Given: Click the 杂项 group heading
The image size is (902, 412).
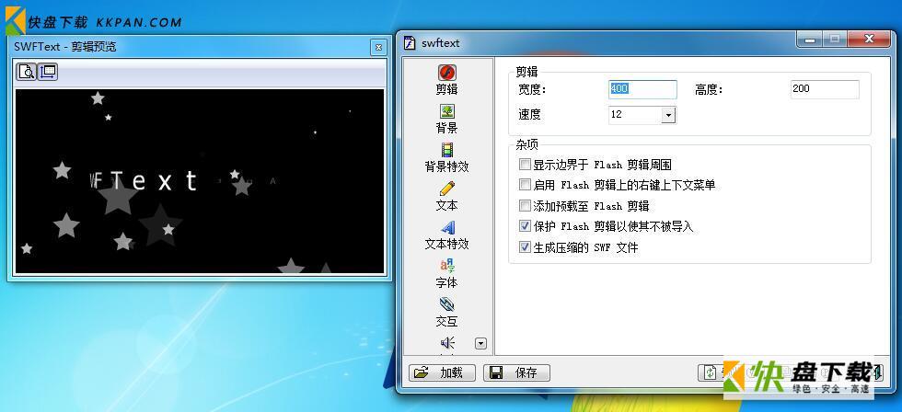Looking at the screenshot, I should pos(527,144).
